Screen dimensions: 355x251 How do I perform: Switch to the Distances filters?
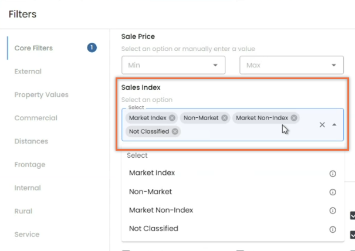point(31,141)
